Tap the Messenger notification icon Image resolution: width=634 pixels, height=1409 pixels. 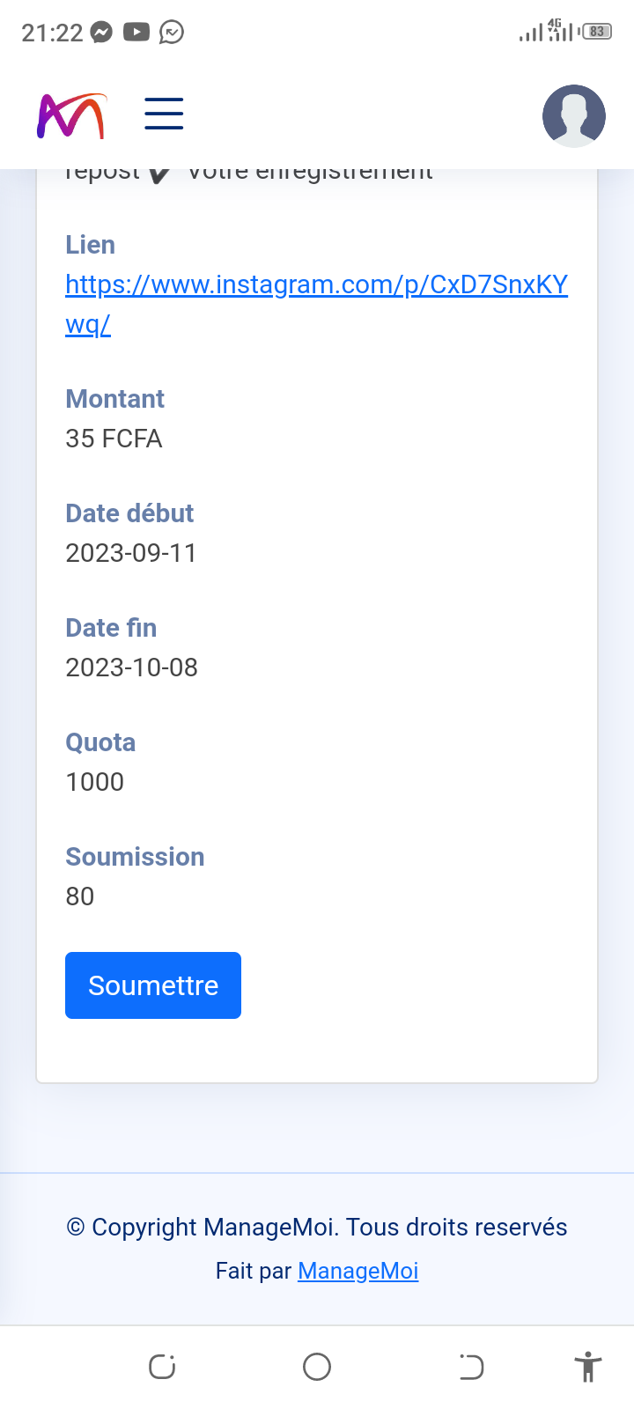point(102,33)
